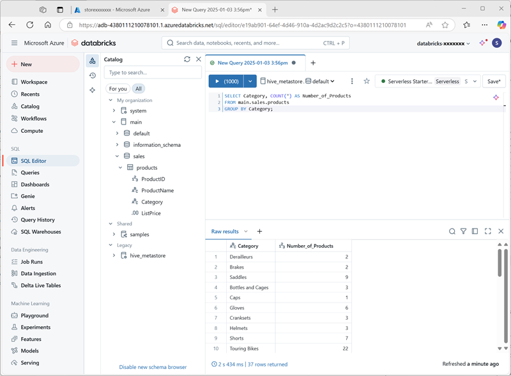
Task: Open the assistant icon below history in strip
Action: coord(93,90)
